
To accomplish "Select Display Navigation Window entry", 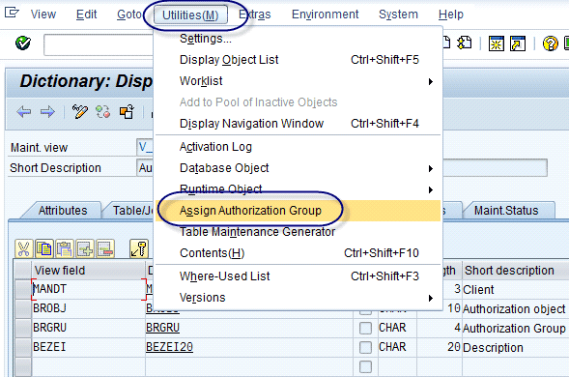I will click(x=298, y=124).
